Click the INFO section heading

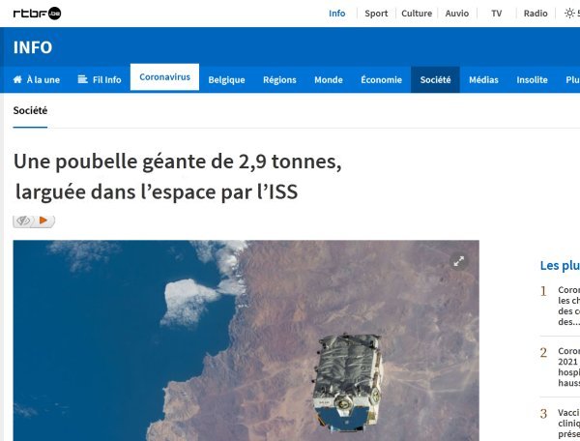(x=33, y=47)
